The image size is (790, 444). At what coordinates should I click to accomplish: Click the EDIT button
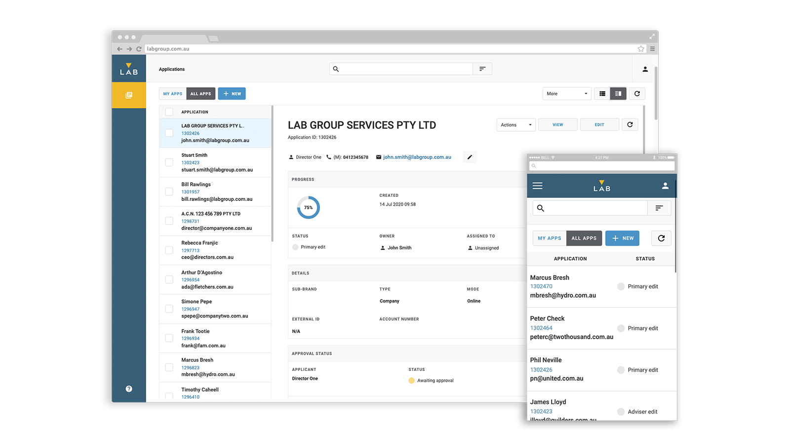[599, 125]
